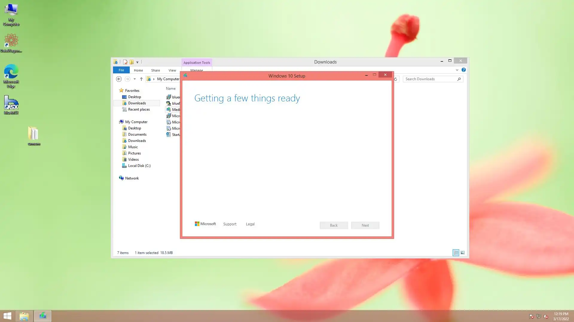Click the Properties quick access toolbar icon
This screenshot has height=322, width=574.
(125, 62)
